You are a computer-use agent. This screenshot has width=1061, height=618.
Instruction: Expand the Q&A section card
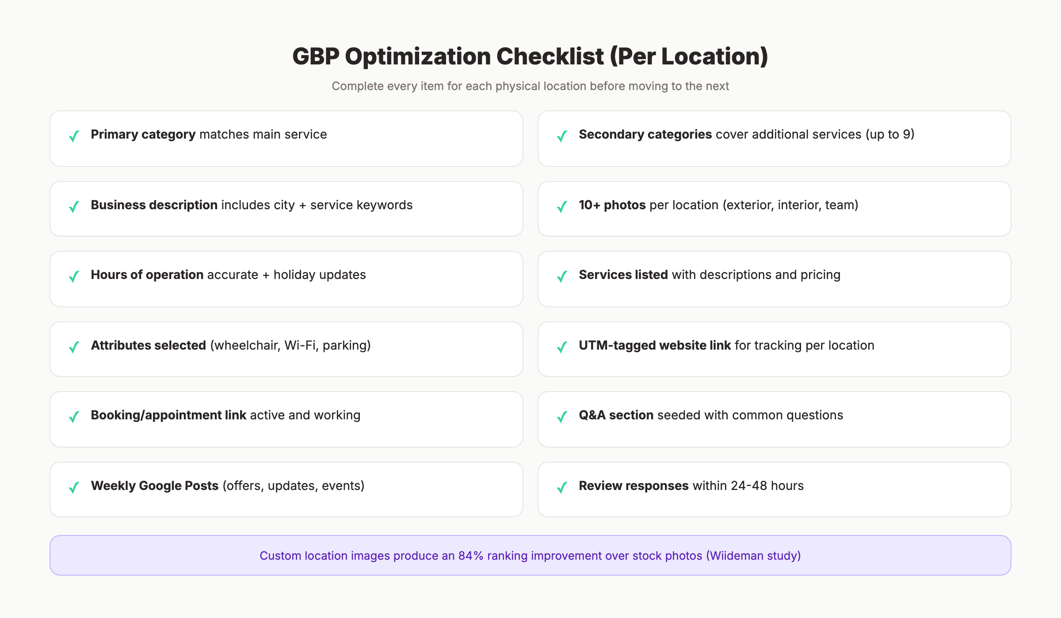click(x=775, y=419)
